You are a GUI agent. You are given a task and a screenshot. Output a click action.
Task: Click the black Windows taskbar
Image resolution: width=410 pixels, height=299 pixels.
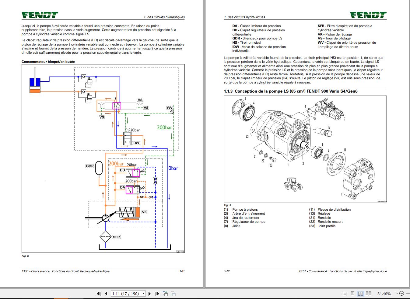tap(213, 298)
